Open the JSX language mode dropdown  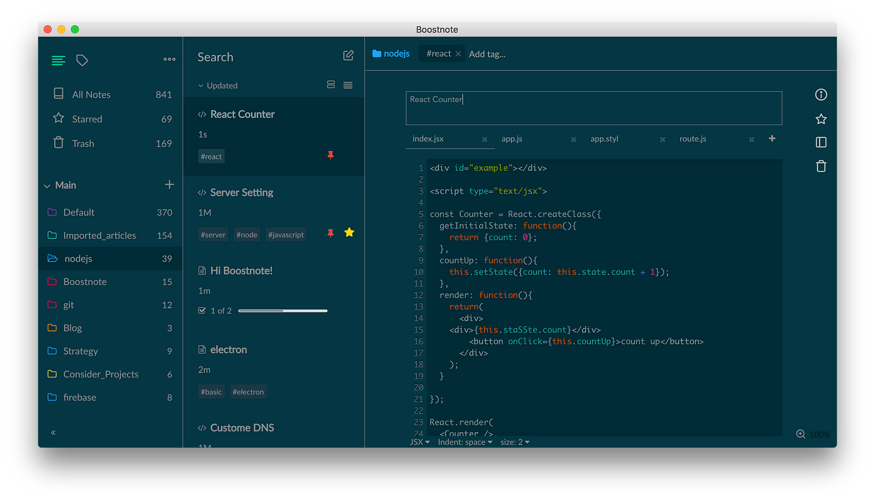coord(419,442)
